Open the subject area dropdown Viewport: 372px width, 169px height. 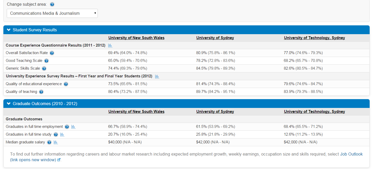[52, 13]
